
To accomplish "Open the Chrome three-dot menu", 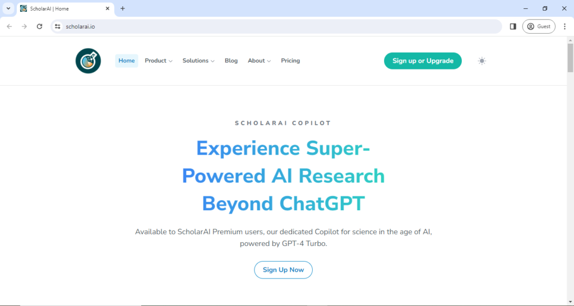I will pos(564,26).
